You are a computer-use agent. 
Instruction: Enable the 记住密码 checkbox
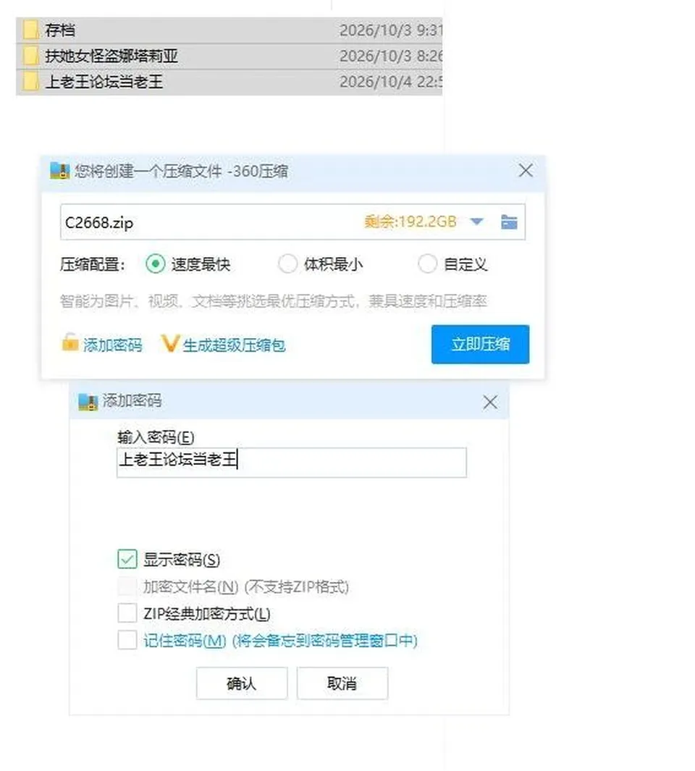pyautogui.click(x=127, y=640)
